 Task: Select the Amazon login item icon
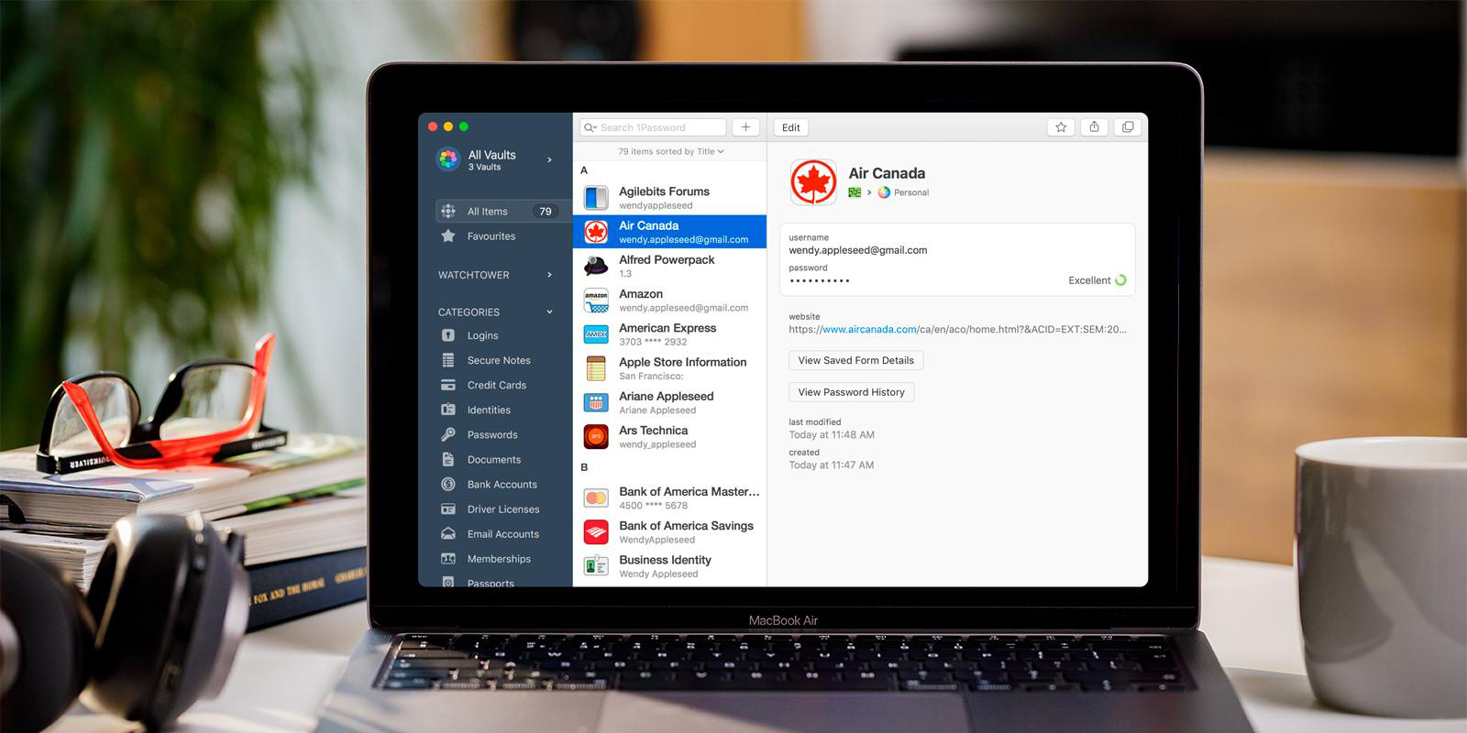click(x=596, y=300)
